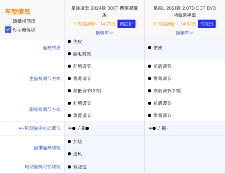Click 询底价 for 星越L 2021款
The width and height of the screenshot is (225, 174).
coord(207,24)
